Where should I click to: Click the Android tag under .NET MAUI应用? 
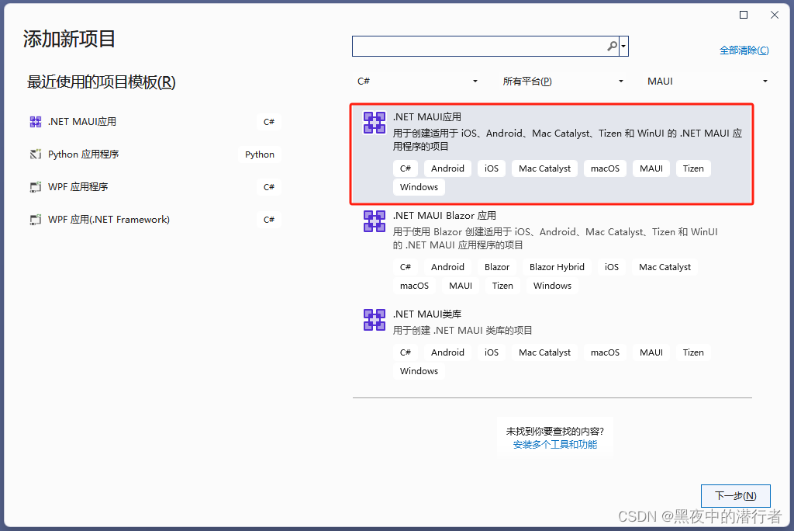coord(447,168)
